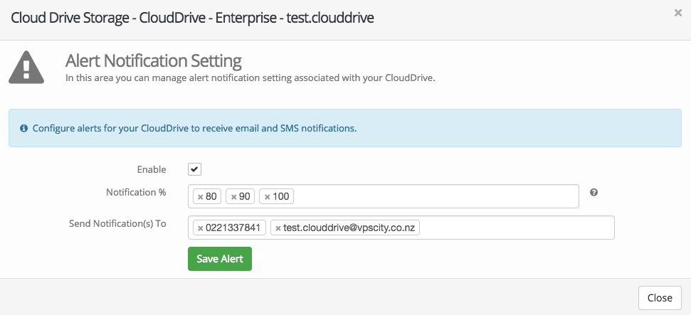Remove the 80 percent notification tag

(x=201, y=196)
